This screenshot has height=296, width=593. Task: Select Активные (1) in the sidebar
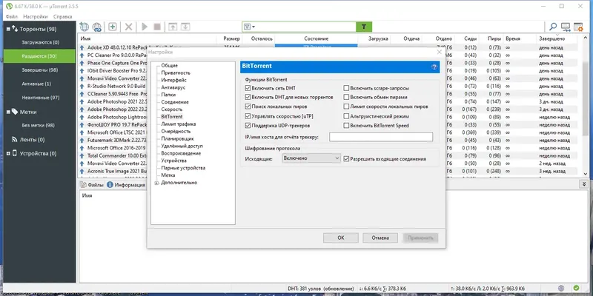tap(36, 84)
